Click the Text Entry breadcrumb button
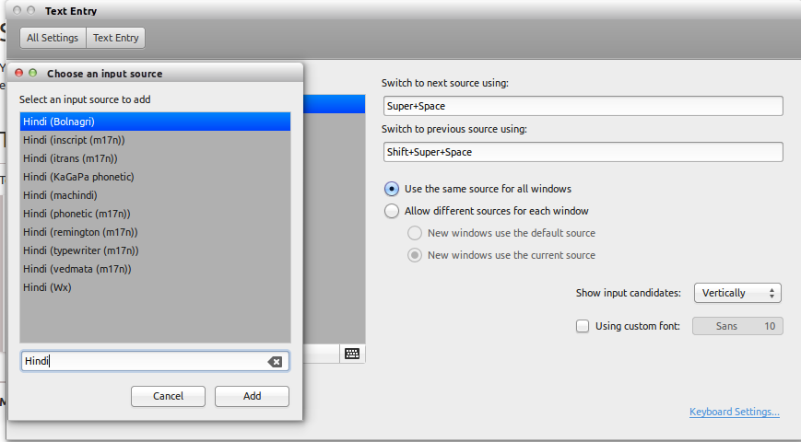The width and height of the screenshot is (801, 442). (x=115, y=38)
